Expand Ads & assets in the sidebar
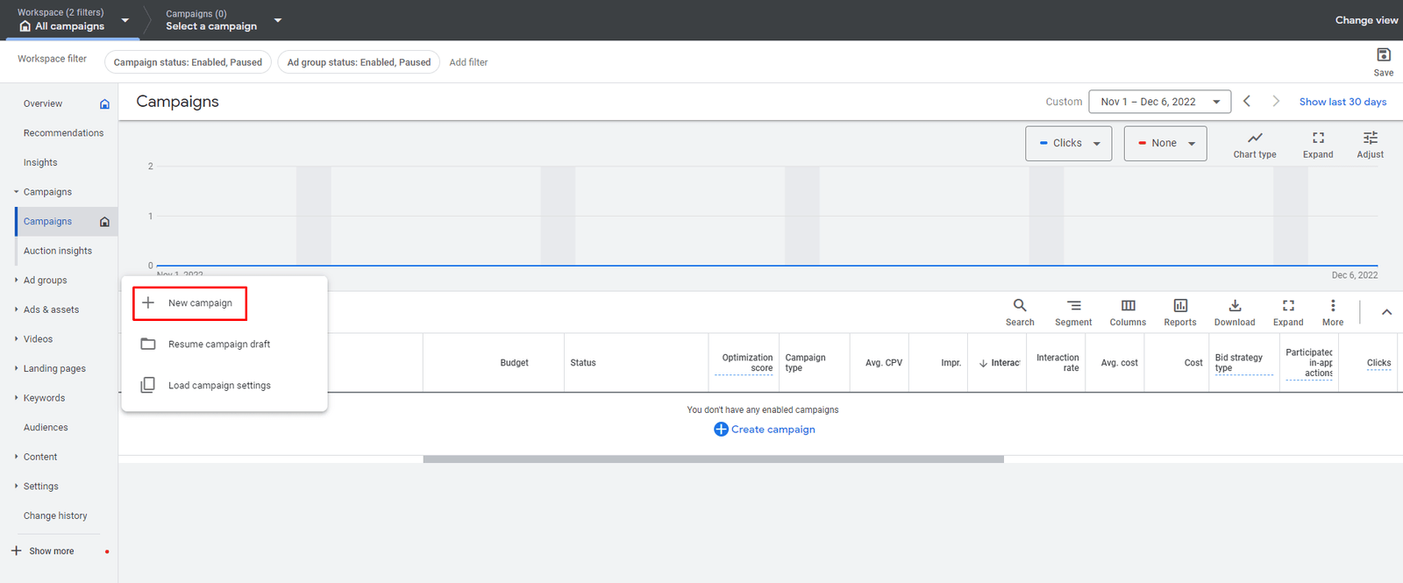1403x583 pixels. pos(16,309)
